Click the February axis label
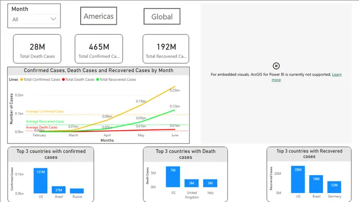The image size is (359, 202). tap(39, 135)
